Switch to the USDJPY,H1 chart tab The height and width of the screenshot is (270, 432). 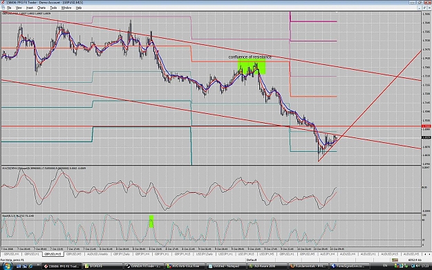(225, 254)
